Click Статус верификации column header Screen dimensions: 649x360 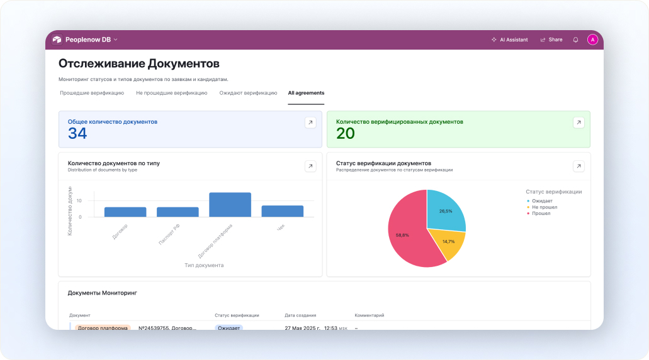237,315
